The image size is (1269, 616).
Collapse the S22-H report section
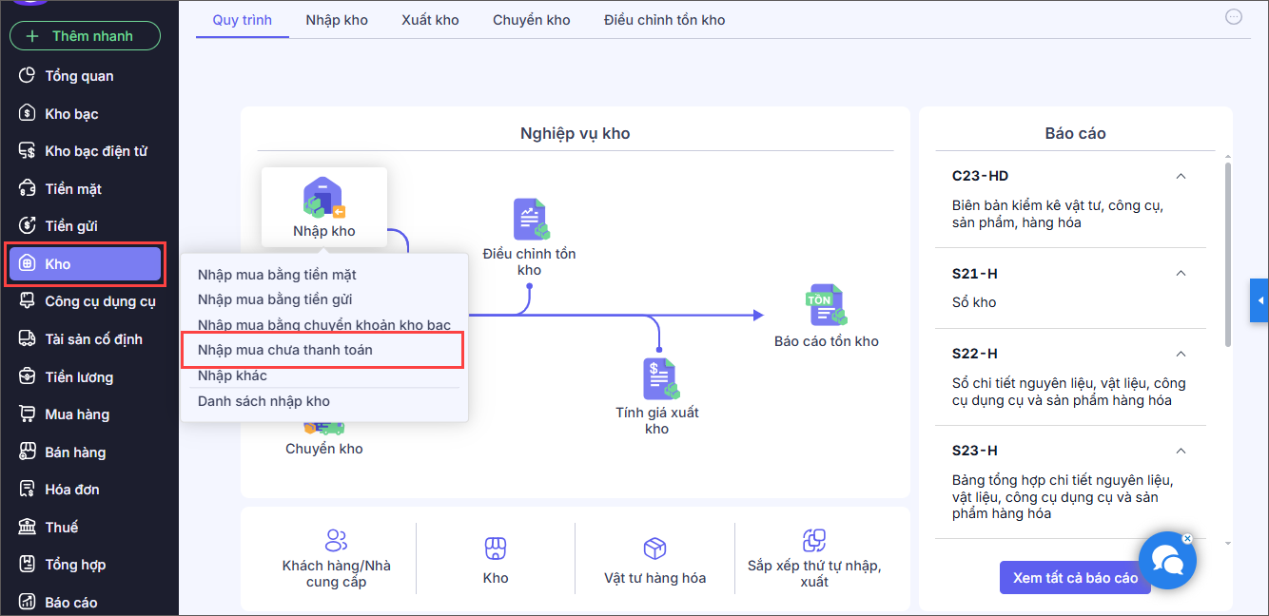tap(1181, 354)
